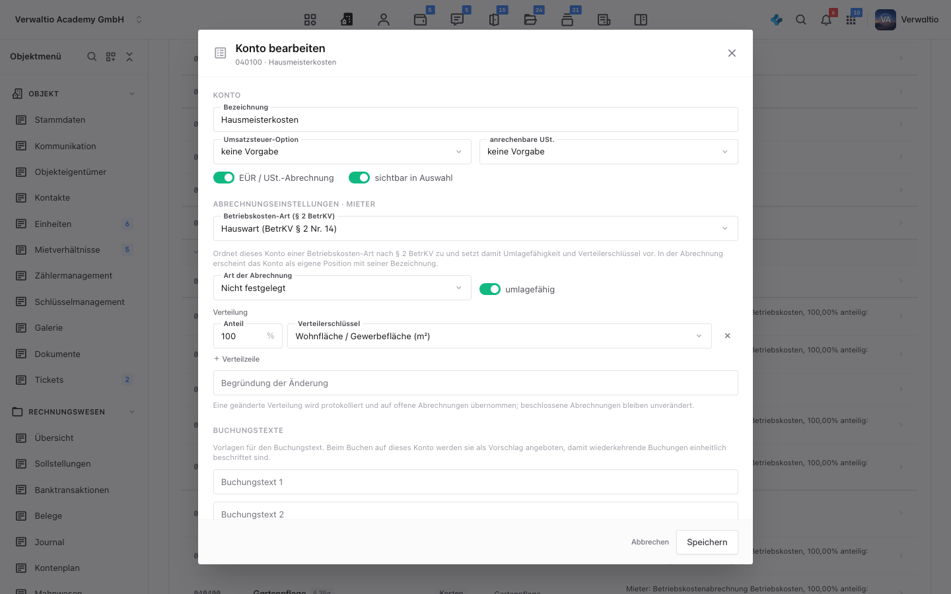The image size is (951, 594).
Task: Close the Konto bearbeiten dialog
Action: point(732,53)
